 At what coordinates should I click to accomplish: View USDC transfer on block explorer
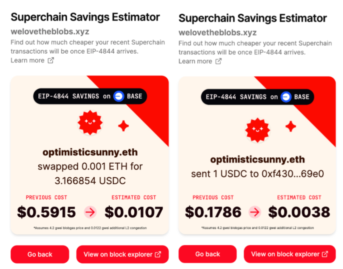pyautogui.click(x=290, y=254)
